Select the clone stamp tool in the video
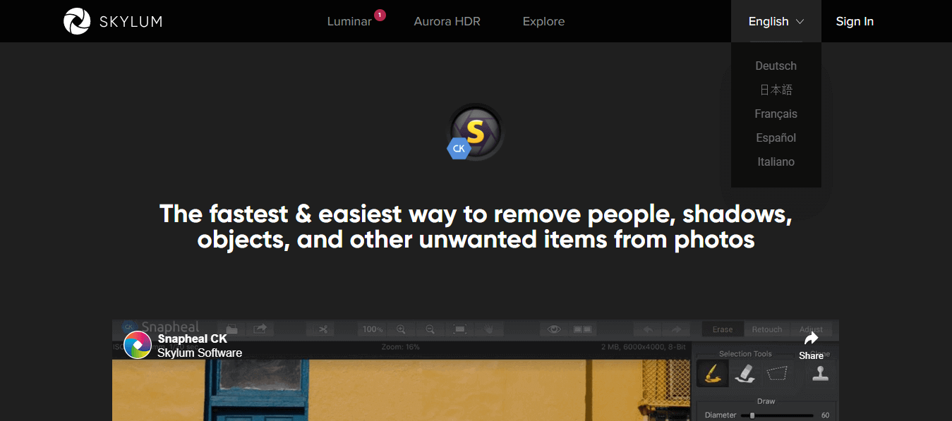Screen dimensions: 952x421 pos(820,373)
